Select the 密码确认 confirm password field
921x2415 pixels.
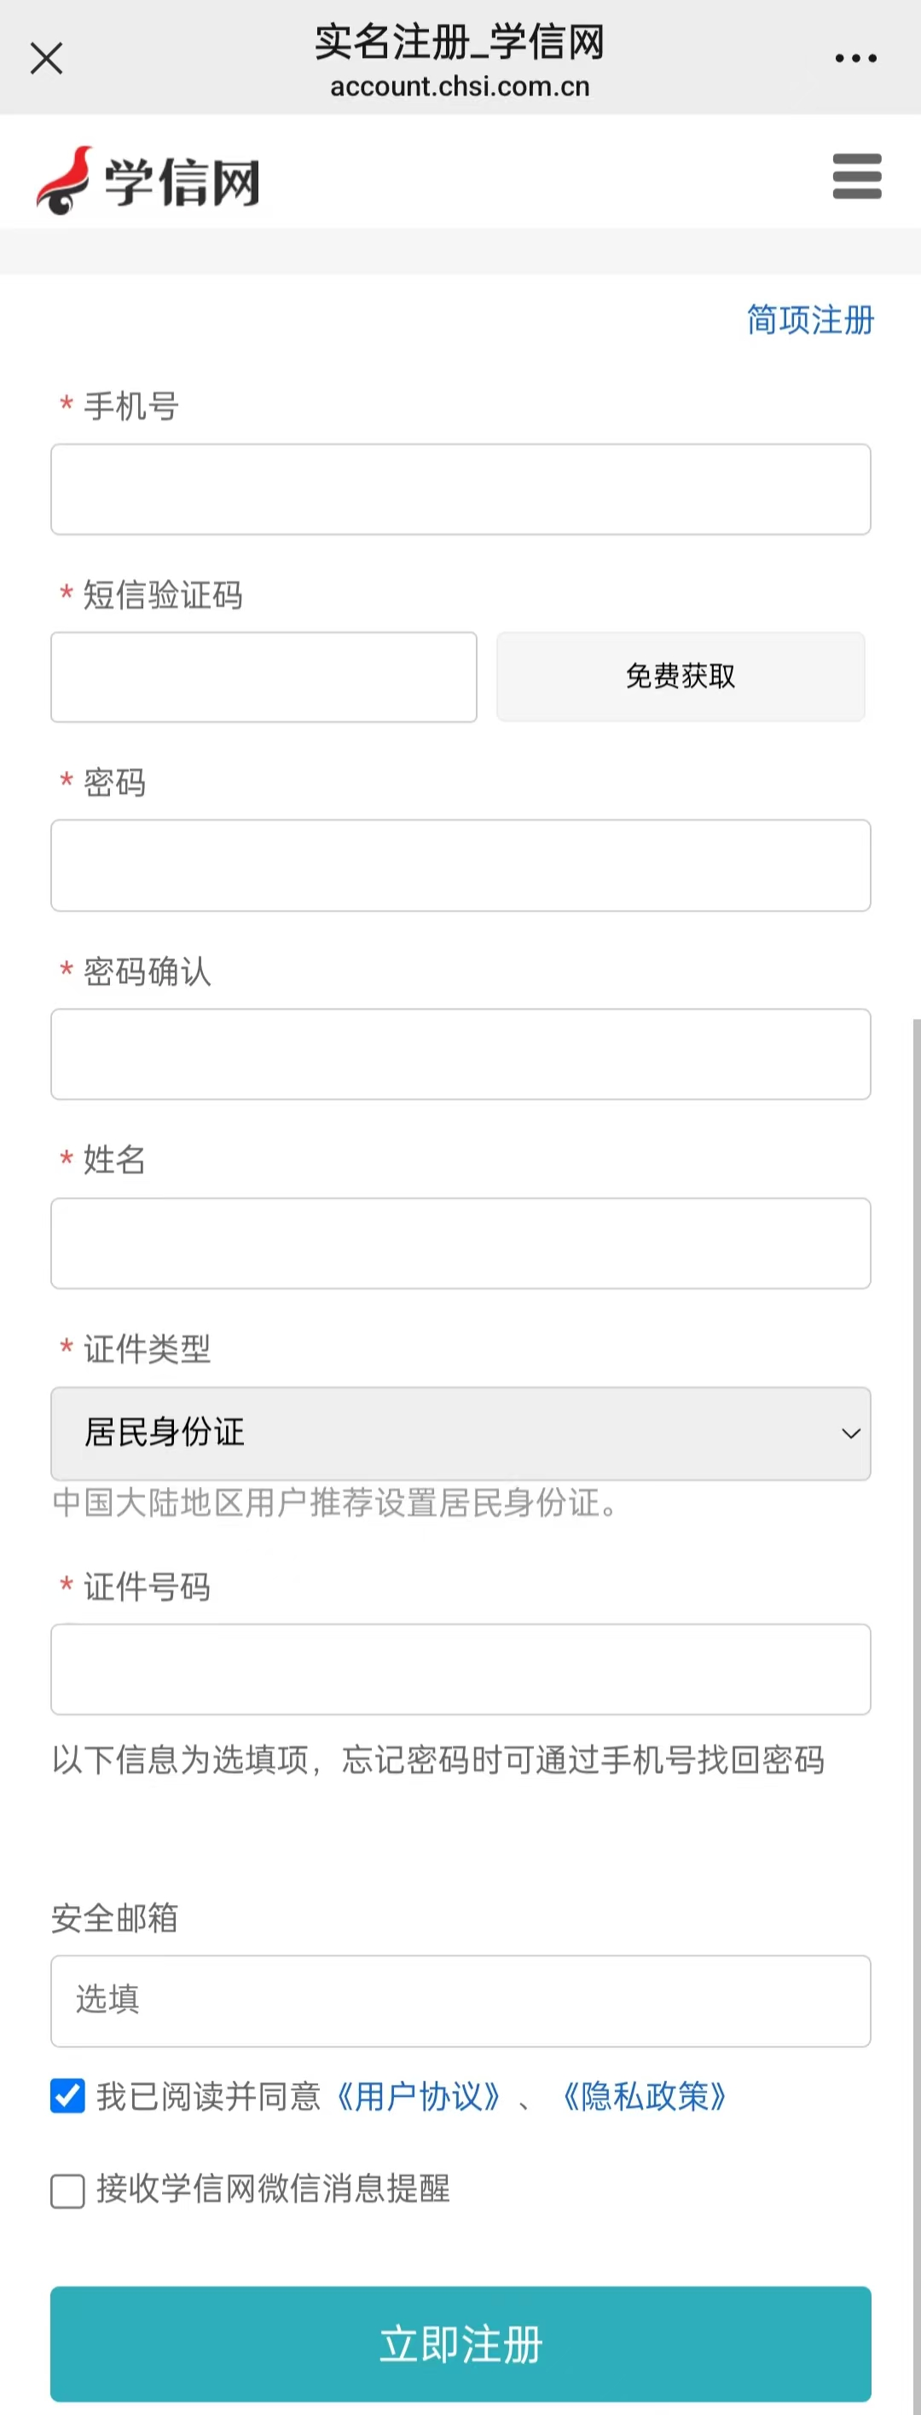tap(460, 1054)
